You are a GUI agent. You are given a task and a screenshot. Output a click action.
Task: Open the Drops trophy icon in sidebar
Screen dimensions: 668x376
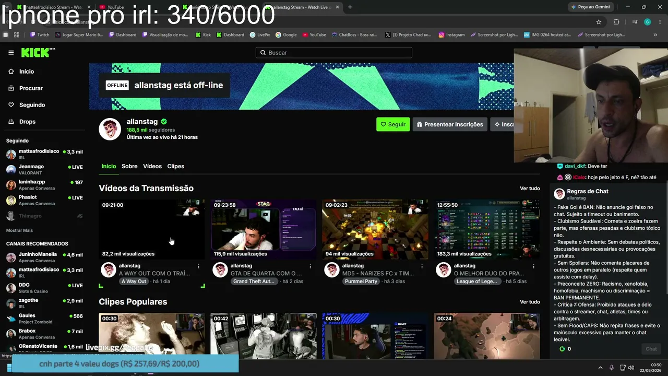click(x=11, y=122)
